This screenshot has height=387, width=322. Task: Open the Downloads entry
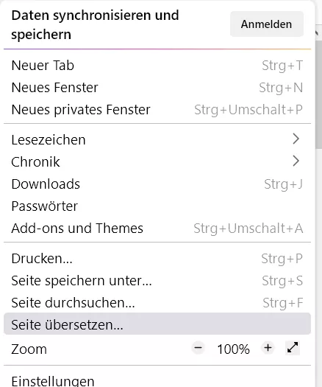157,184
